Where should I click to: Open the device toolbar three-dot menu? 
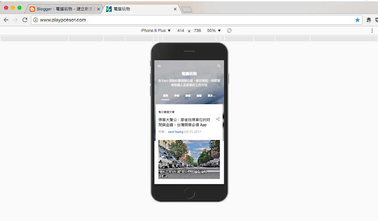pyautogui.click(x=372, y=31)
